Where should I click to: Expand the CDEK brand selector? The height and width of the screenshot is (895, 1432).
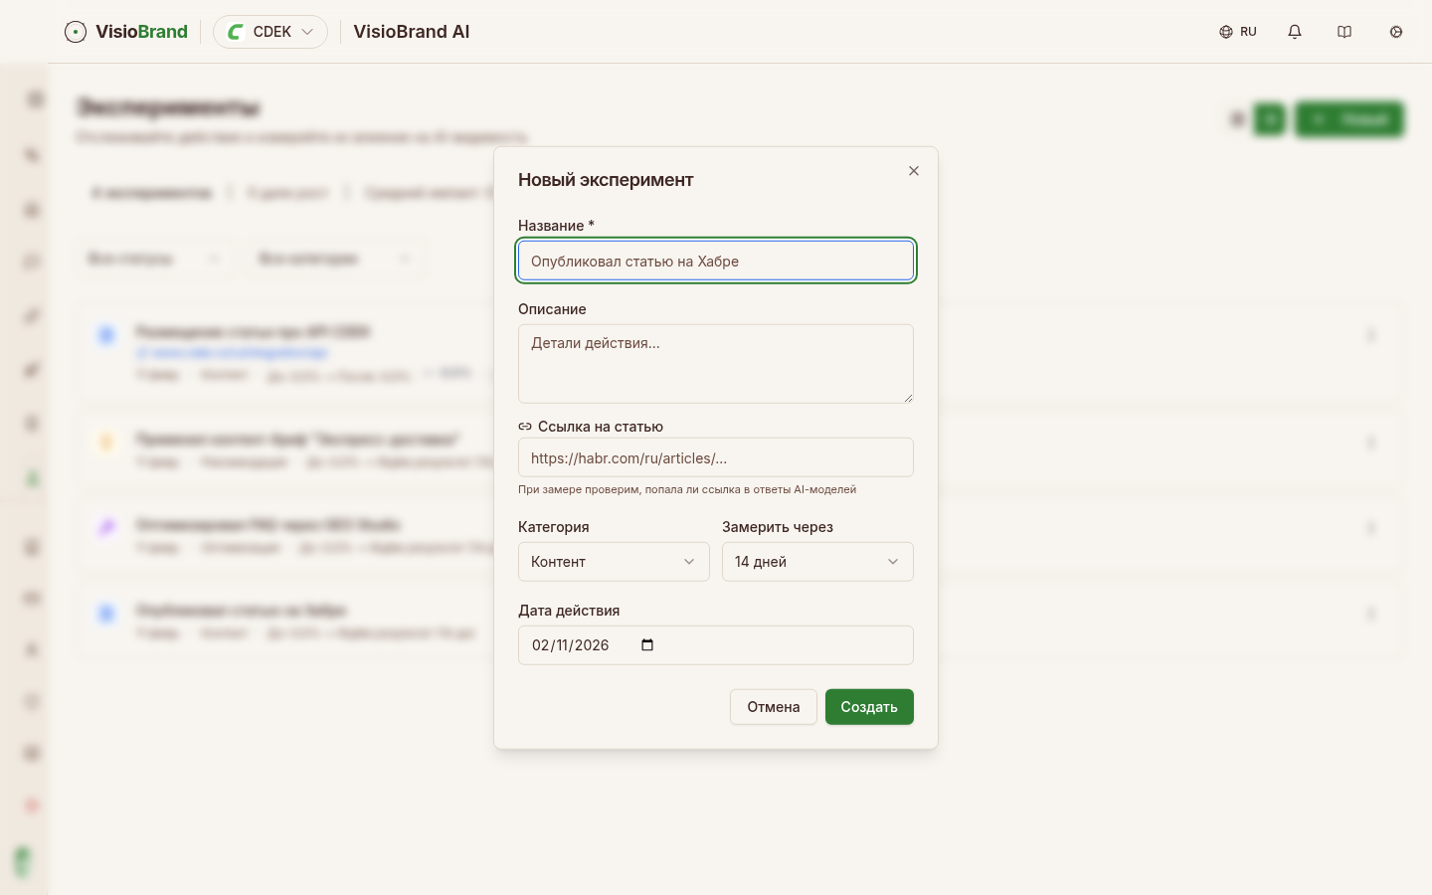[307, 32]
